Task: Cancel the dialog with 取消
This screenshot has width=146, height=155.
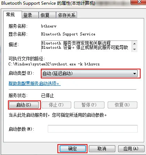Action: (x=102, y=149)
